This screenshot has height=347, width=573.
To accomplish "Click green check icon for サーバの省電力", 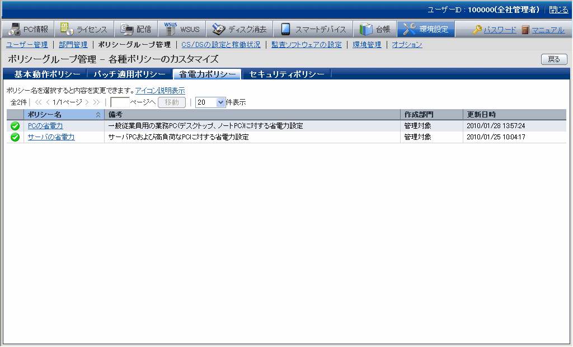I will (x=15, y=138).
